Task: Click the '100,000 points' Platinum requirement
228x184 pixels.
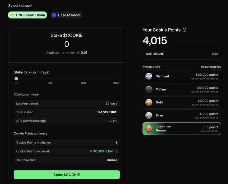Action: tap(207, 88)
